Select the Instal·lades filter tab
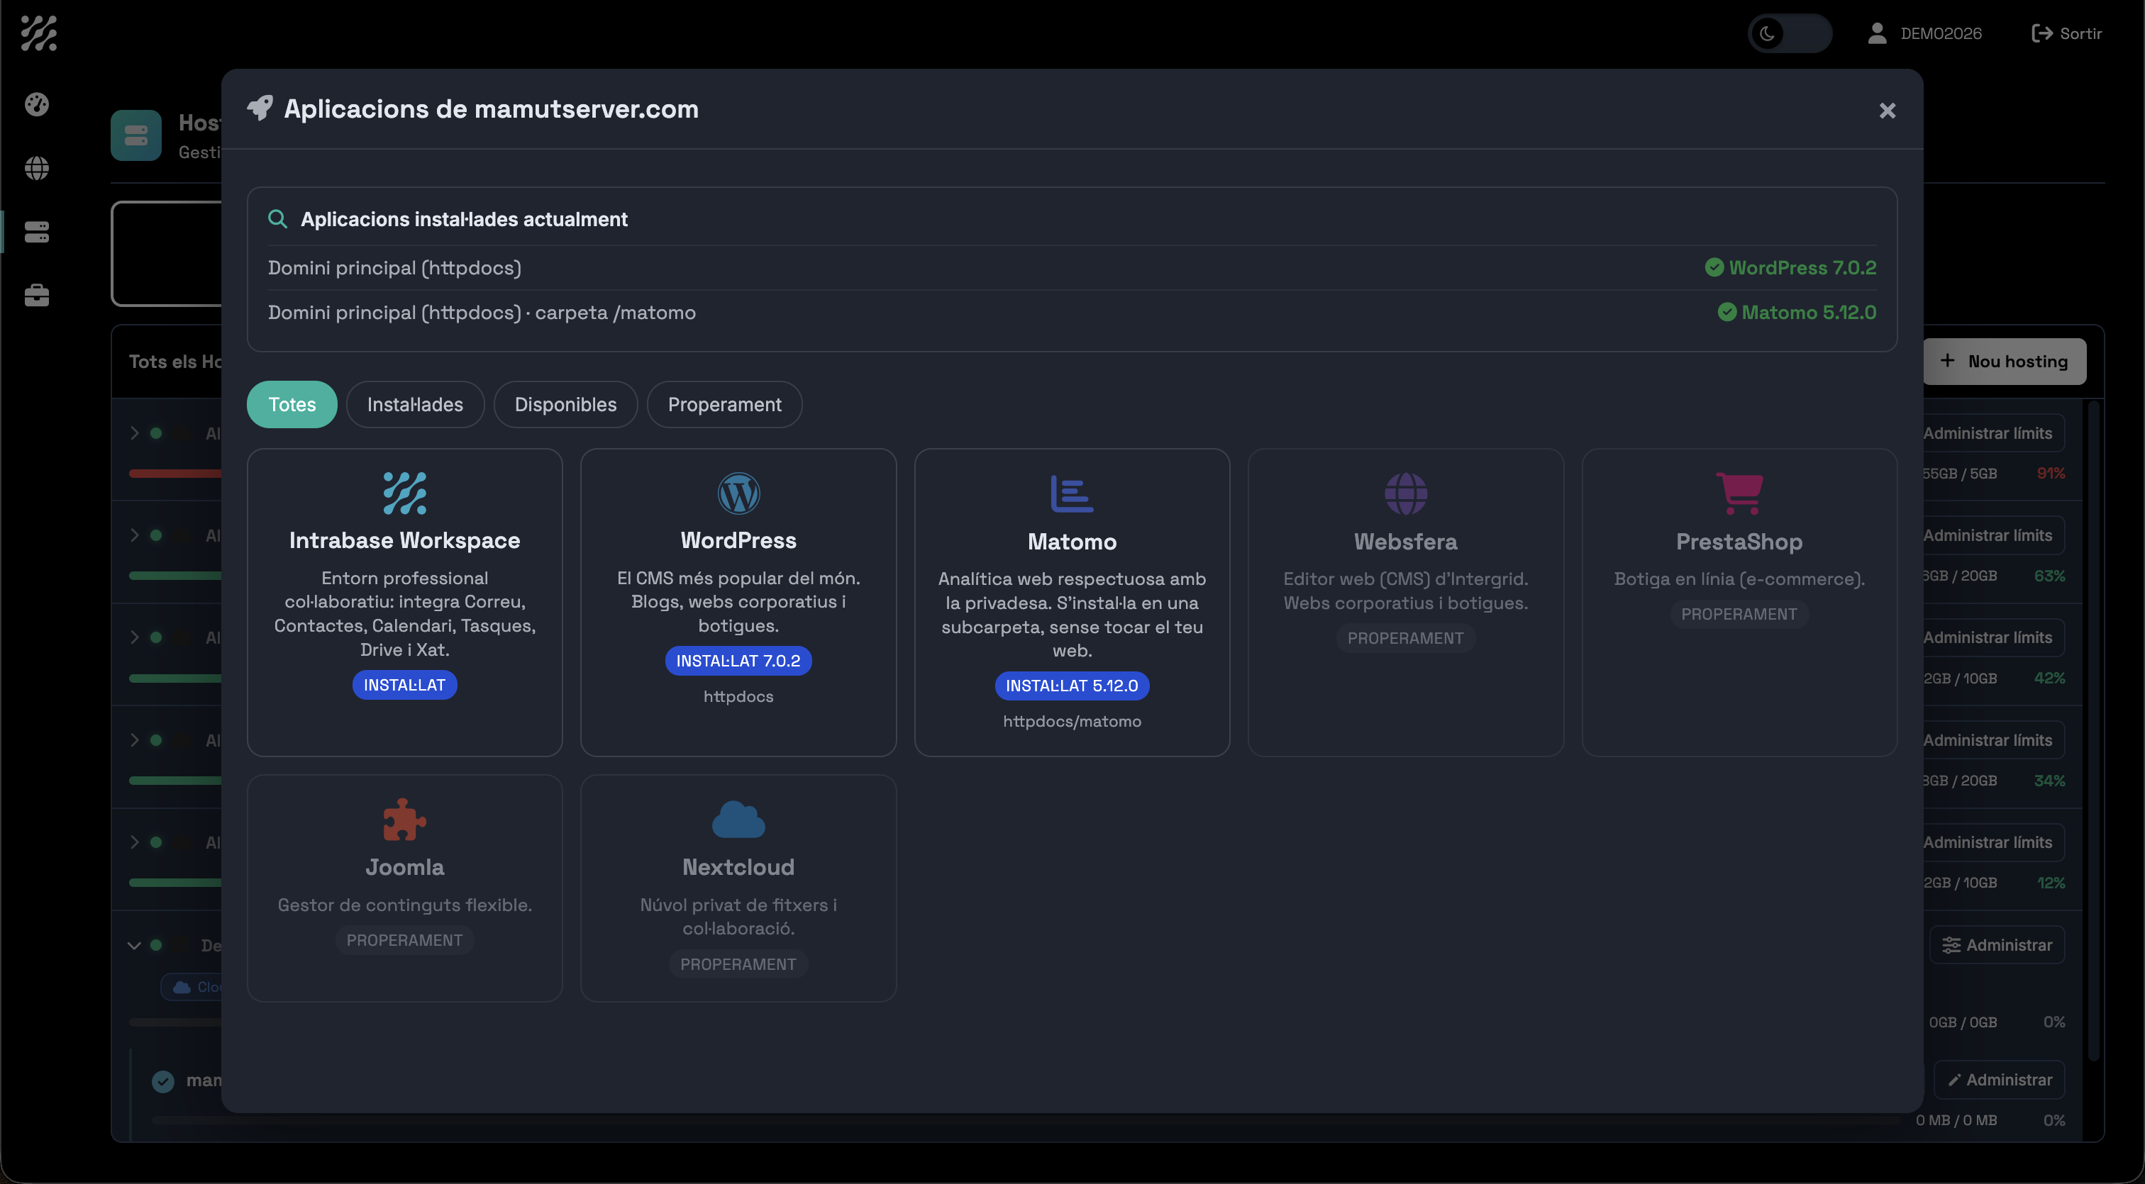Image resolution: width=2145 pixels, height=1184 pixels. [x=416, y=404]
